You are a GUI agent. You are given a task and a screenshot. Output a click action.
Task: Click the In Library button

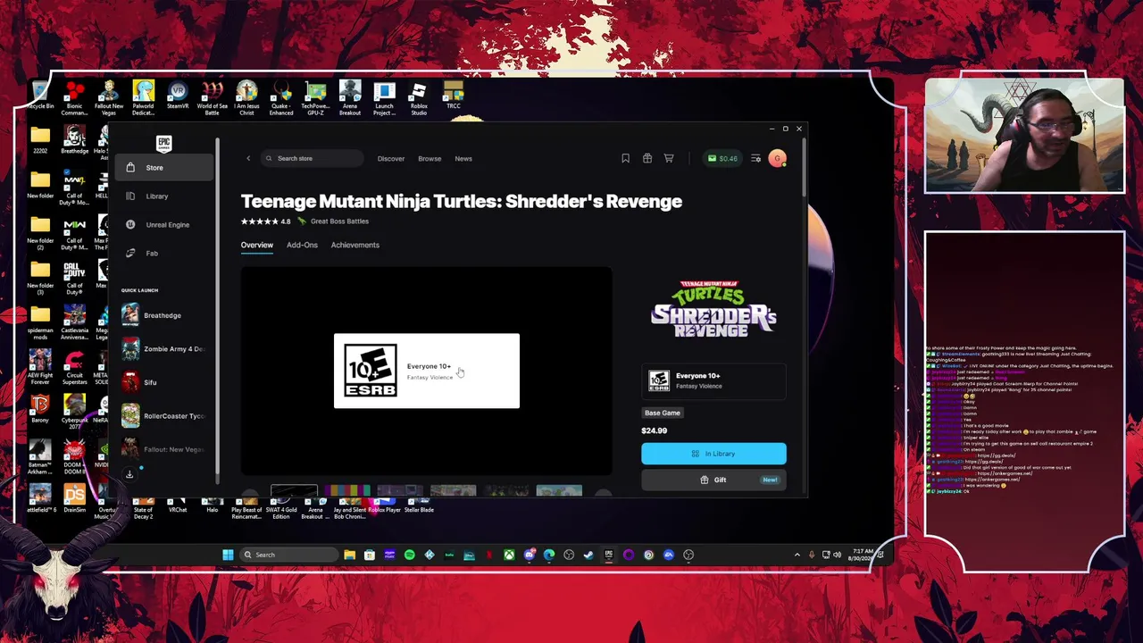[x=713, y=454]
